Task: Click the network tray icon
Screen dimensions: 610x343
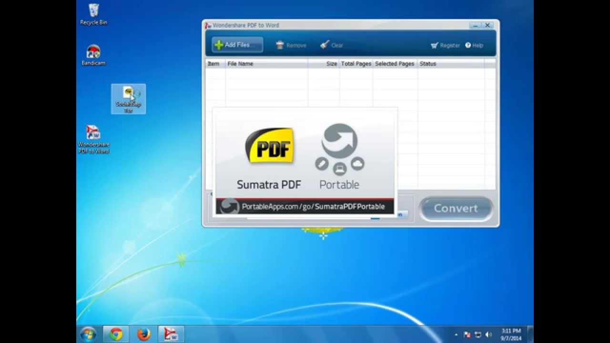Action: (478, 335)
